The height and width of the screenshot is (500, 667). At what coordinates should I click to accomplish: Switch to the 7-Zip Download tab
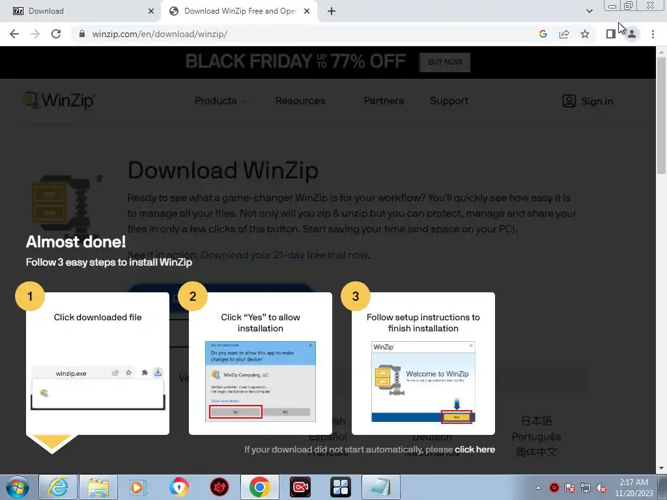pos(80,11)
